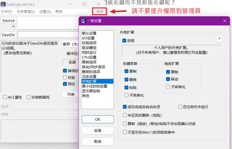Open the ? help button in 外壳扩展
Image resolution: width=232 pixels, height=149 pixels.
click(219, 39)
